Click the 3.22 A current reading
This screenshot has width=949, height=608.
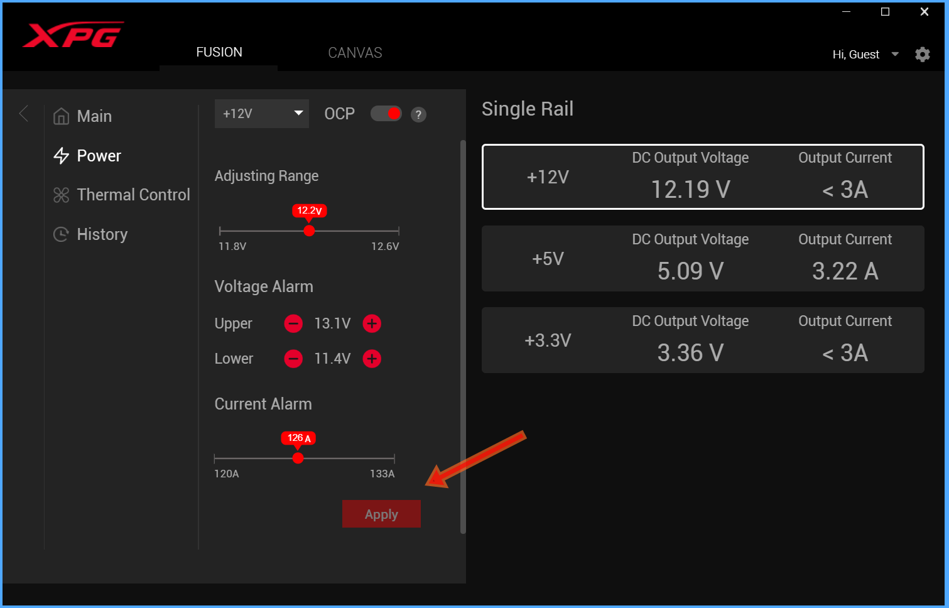(845, 271)
